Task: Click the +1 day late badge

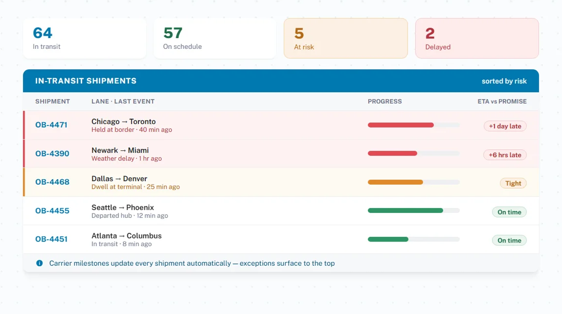Action: point(505,126)
